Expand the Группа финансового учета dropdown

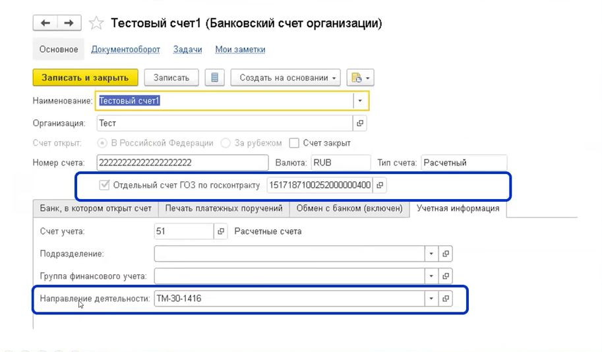click(x=431, y=276)
